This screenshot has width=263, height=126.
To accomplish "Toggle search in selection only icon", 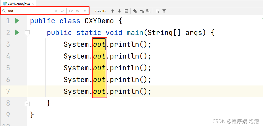I will coord(126,11).
